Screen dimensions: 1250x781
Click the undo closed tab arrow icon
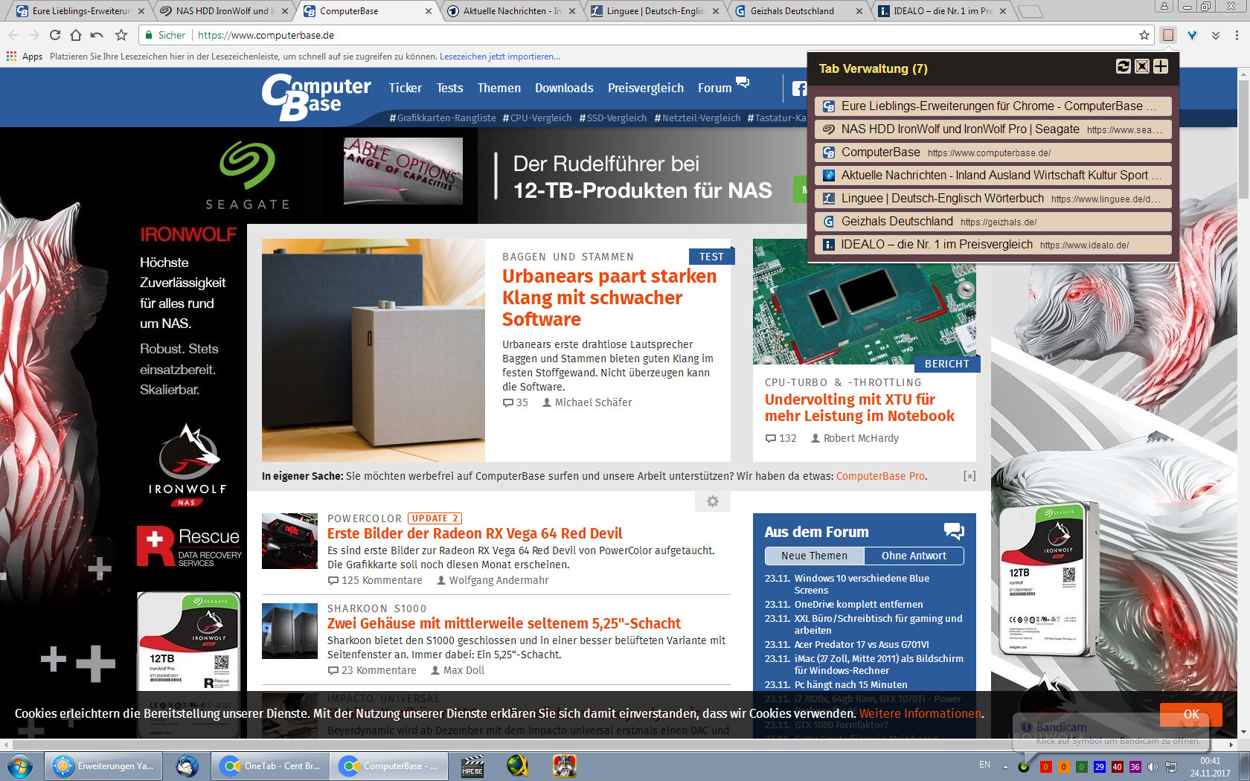[x=97, y=35]
